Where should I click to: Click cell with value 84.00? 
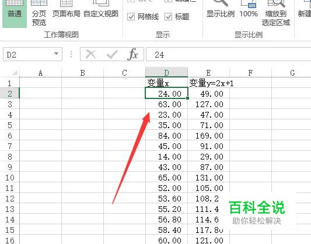point(167,135)
